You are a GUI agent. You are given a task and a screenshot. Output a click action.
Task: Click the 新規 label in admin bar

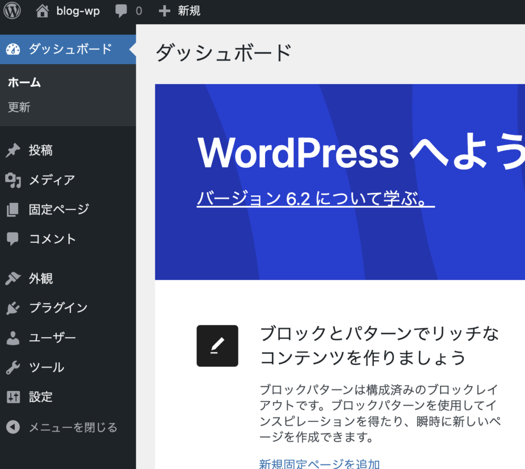(189, 11)
